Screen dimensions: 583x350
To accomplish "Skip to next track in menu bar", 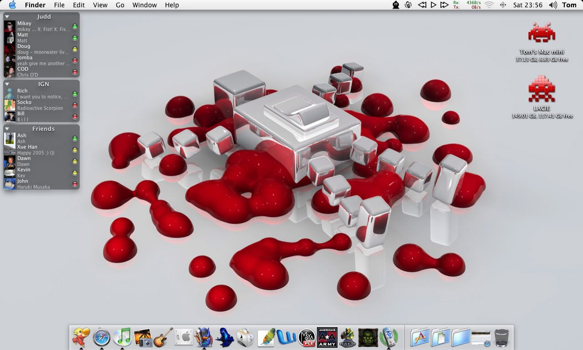I will pos(444,5).
